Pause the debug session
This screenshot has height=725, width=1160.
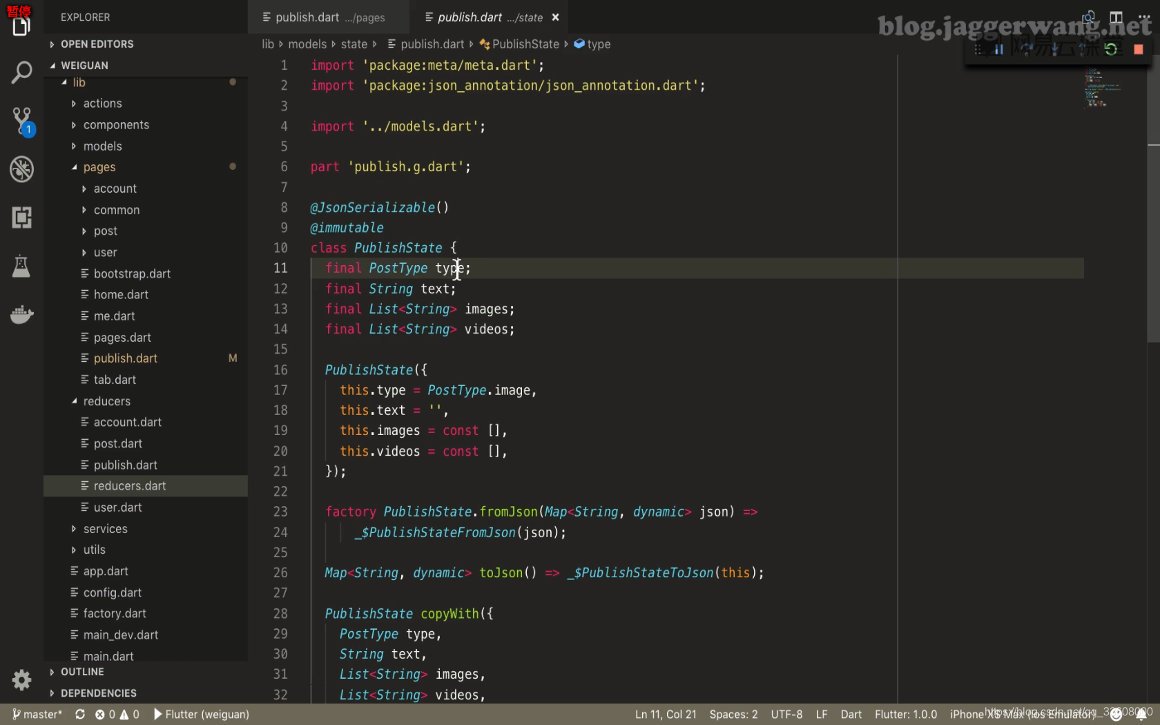click(998, 49)
